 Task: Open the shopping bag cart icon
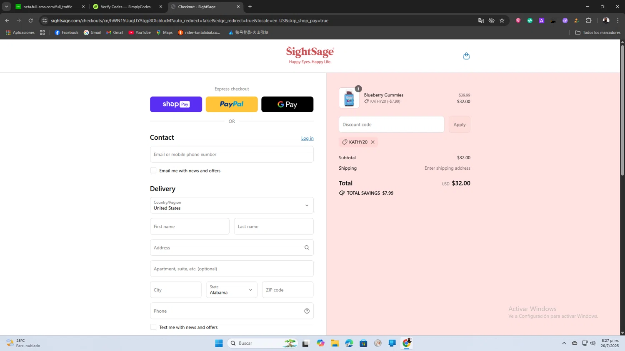[x=466, y=56]
